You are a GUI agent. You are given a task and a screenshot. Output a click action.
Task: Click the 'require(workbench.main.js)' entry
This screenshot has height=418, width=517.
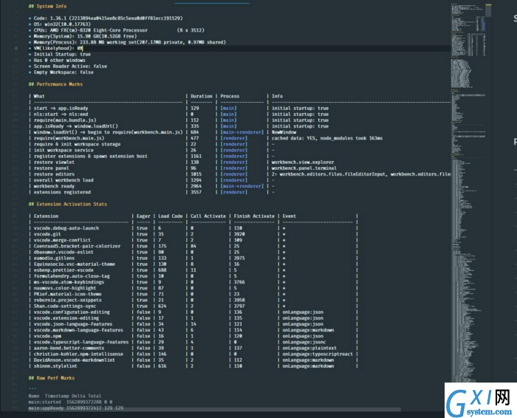coord(69,138)
